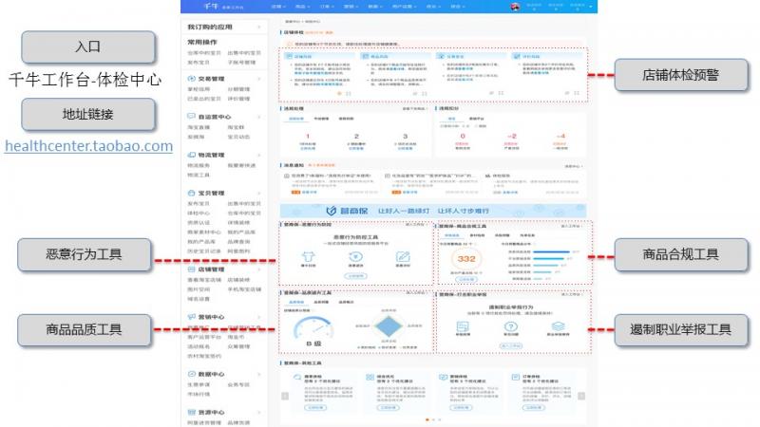Click the 货源中心 section icon
This screenshot has height=427, width=760.
(x=191, y=412)
